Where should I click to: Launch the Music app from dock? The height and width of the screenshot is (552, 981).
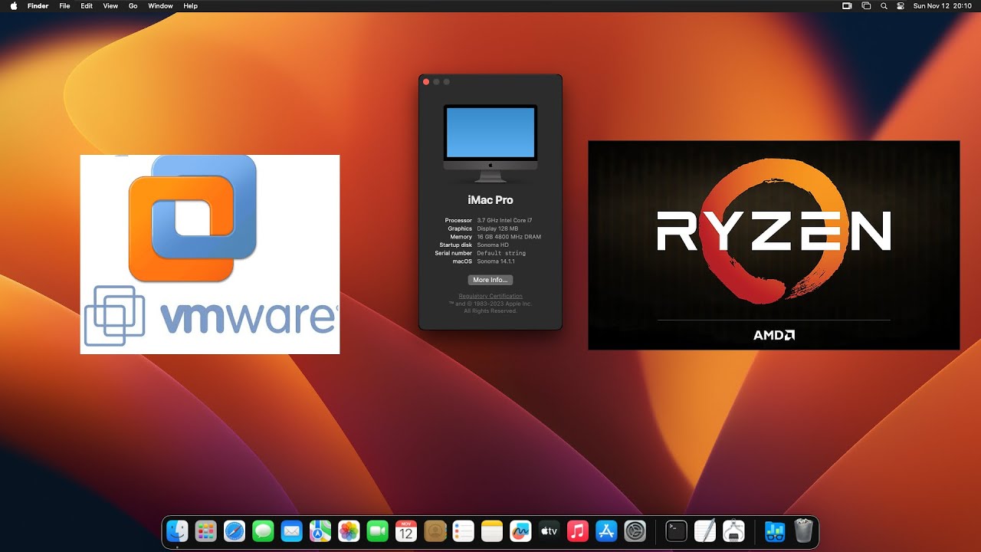click(578, 531)
